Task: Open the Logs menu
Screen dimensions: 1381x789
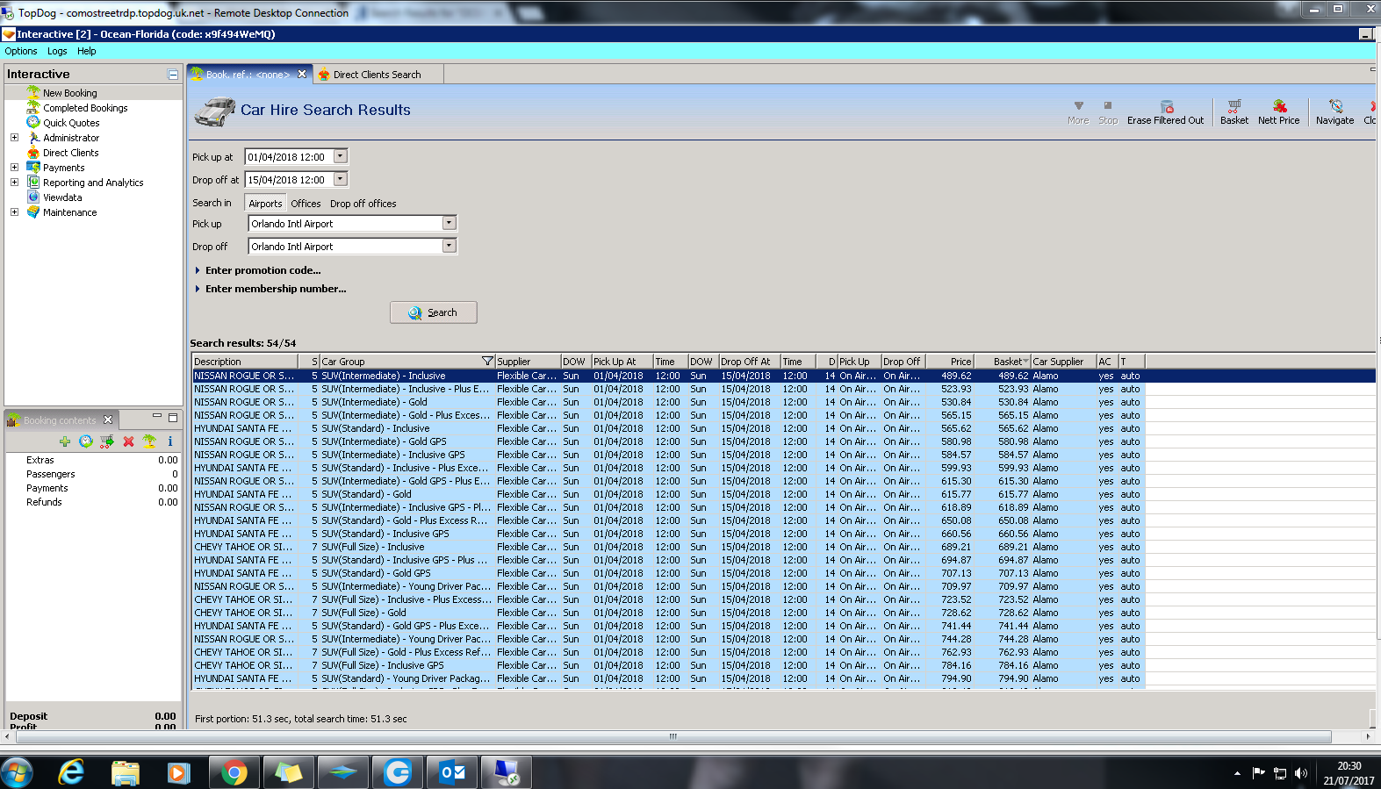Action: [x=57, y=51]
